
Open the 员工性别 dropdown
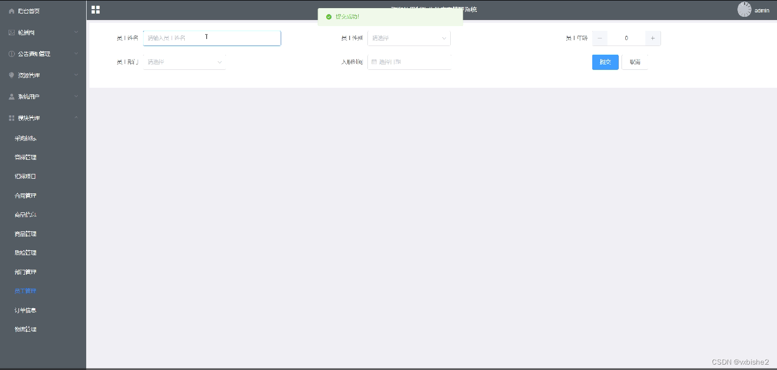[409, 38]
